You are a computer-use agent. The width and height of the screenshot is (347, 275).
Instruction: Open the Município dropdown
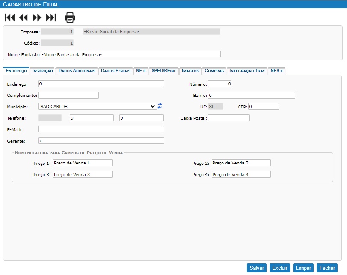[x=98, y=106]
